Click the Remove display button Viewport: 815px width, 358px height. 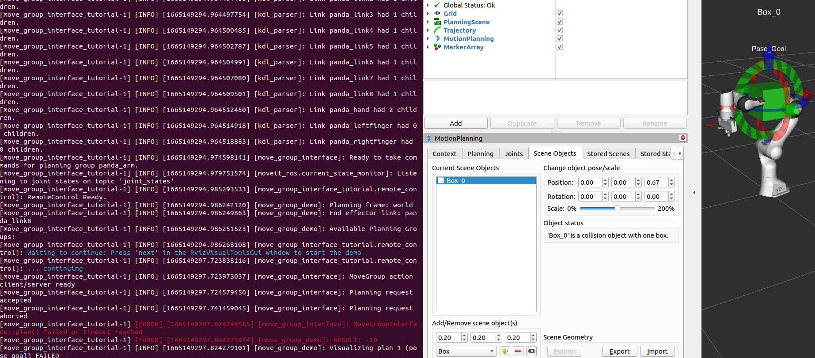589,123
